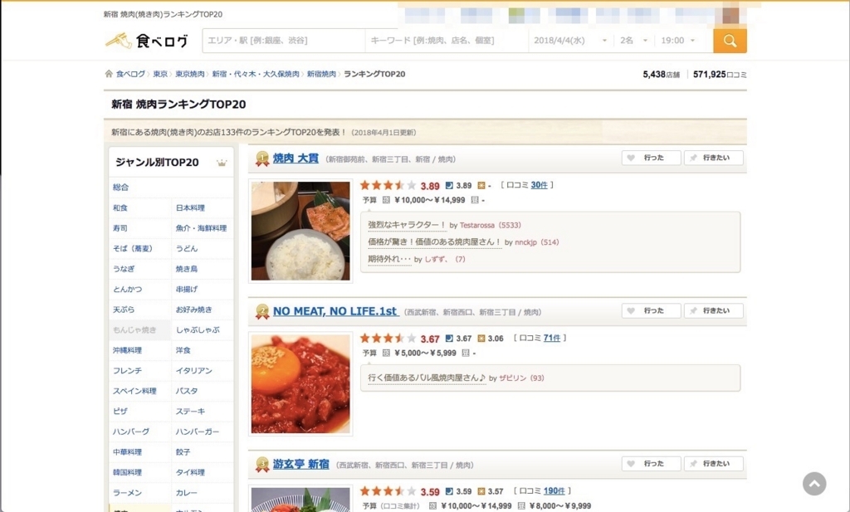
Task: Select カレー genre
Action: click(x=187, y=493)
